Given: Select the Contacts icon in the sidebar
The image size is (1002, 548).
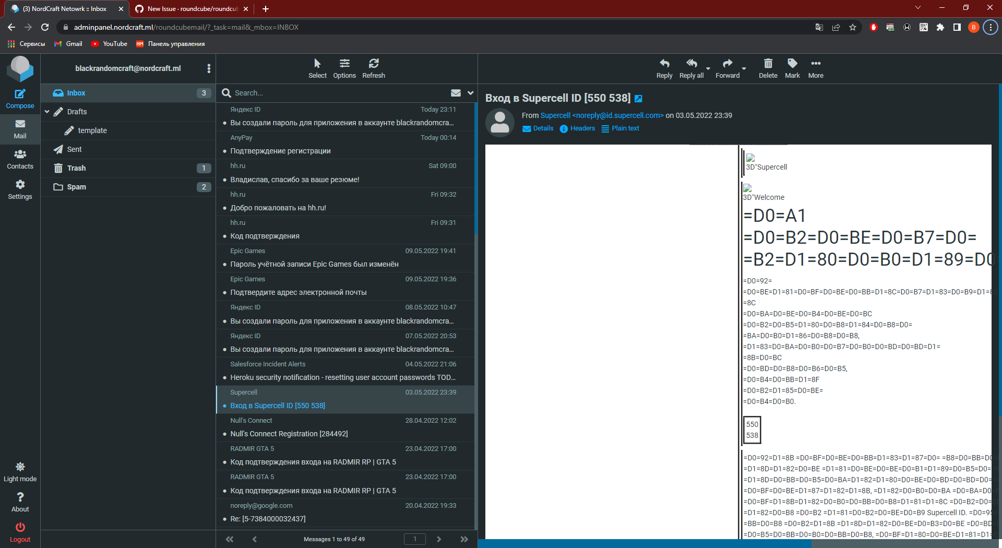Looking at the screenshot, I should [20, 159].
